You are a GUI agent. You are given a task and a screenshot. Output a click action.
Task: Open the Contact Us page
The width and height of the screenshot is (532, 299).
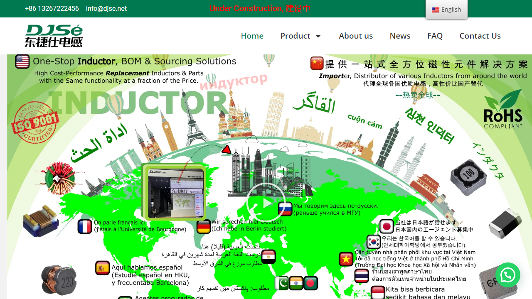(x=480, y=36)
